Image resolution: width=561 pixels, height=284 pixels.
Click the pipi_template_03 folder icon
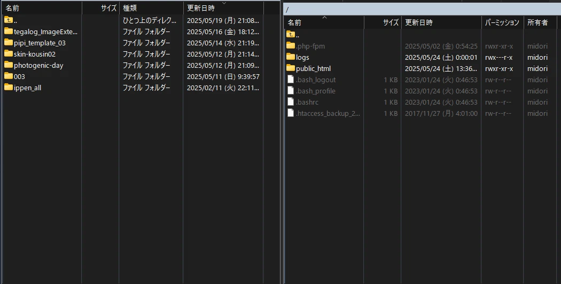tap(9, 43)
